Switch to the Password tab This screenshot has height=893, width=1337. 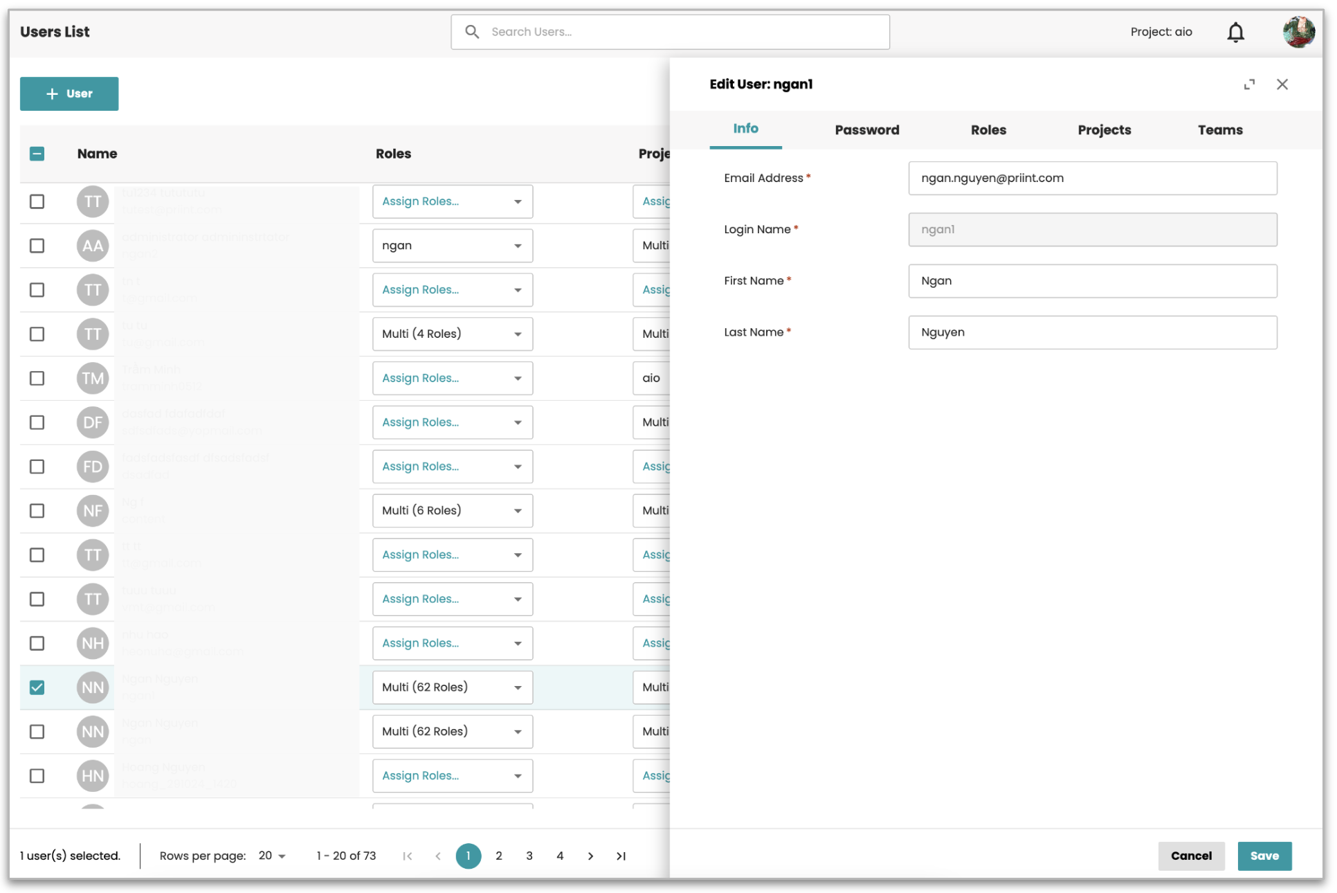click(x=866, y=130)
